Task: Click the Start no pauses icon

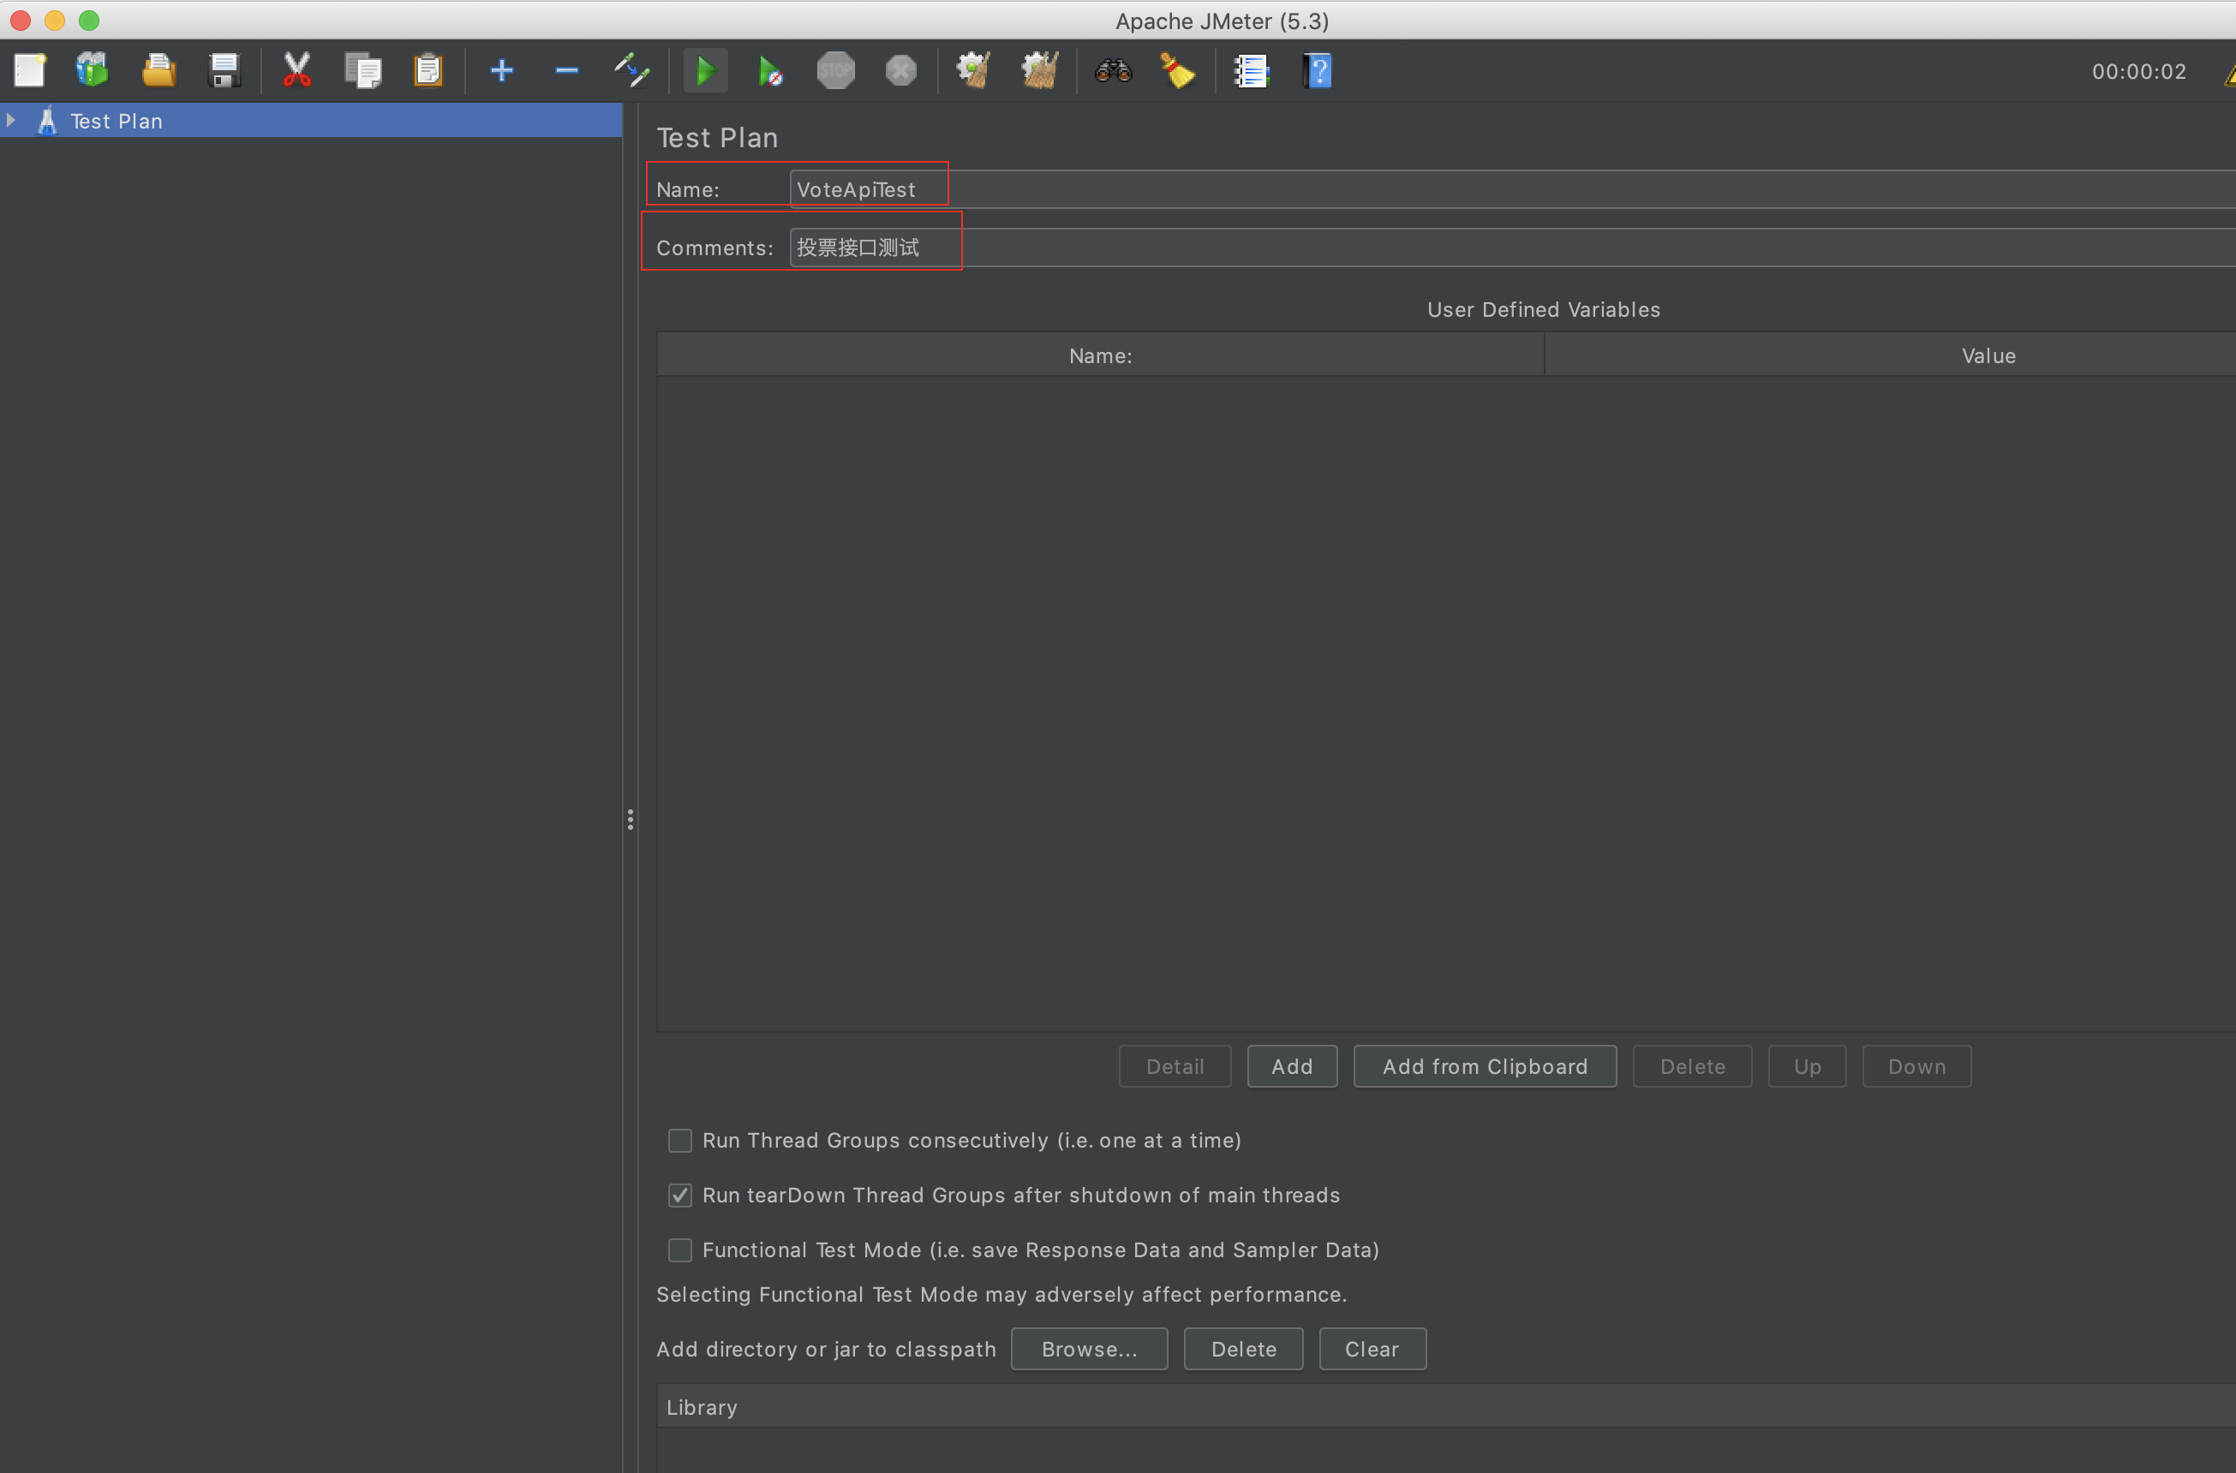Action: tap(769, 71)
